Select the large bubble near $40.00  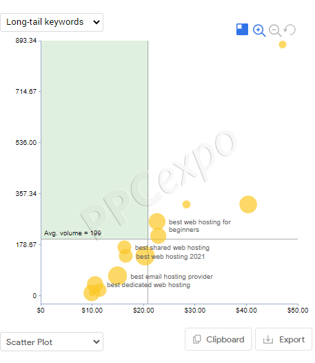tap(248, 204)
